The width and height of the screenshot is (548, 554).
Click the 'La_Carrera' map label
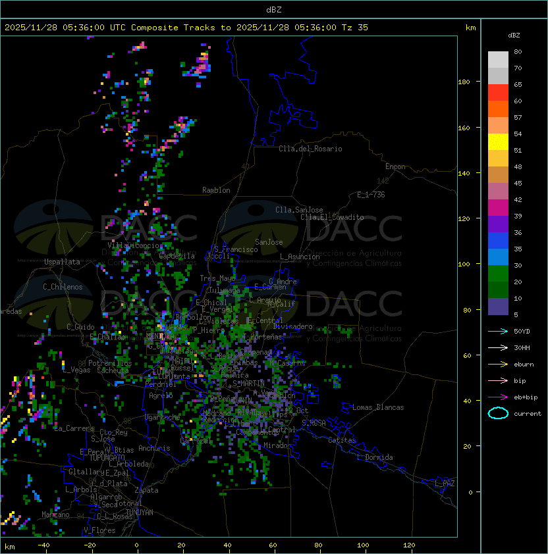(x=74, y=428)
